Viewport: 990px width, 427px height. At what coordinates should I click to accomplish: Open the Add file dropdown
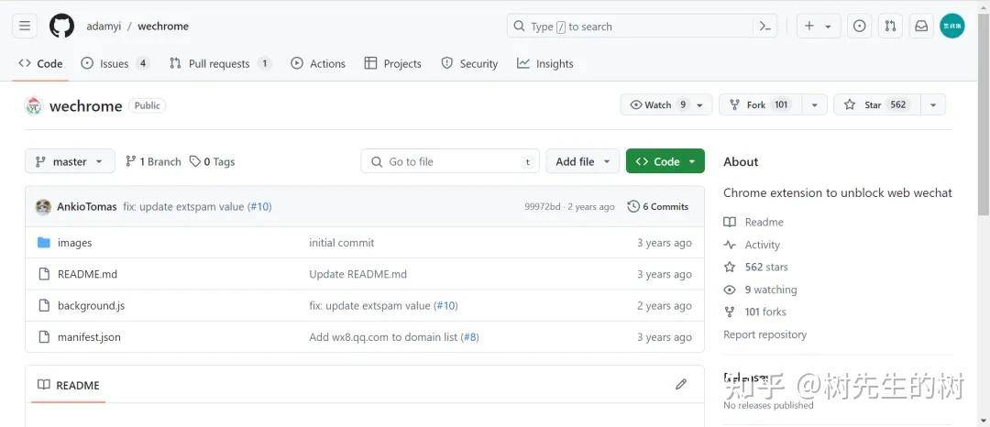[583, 161]
